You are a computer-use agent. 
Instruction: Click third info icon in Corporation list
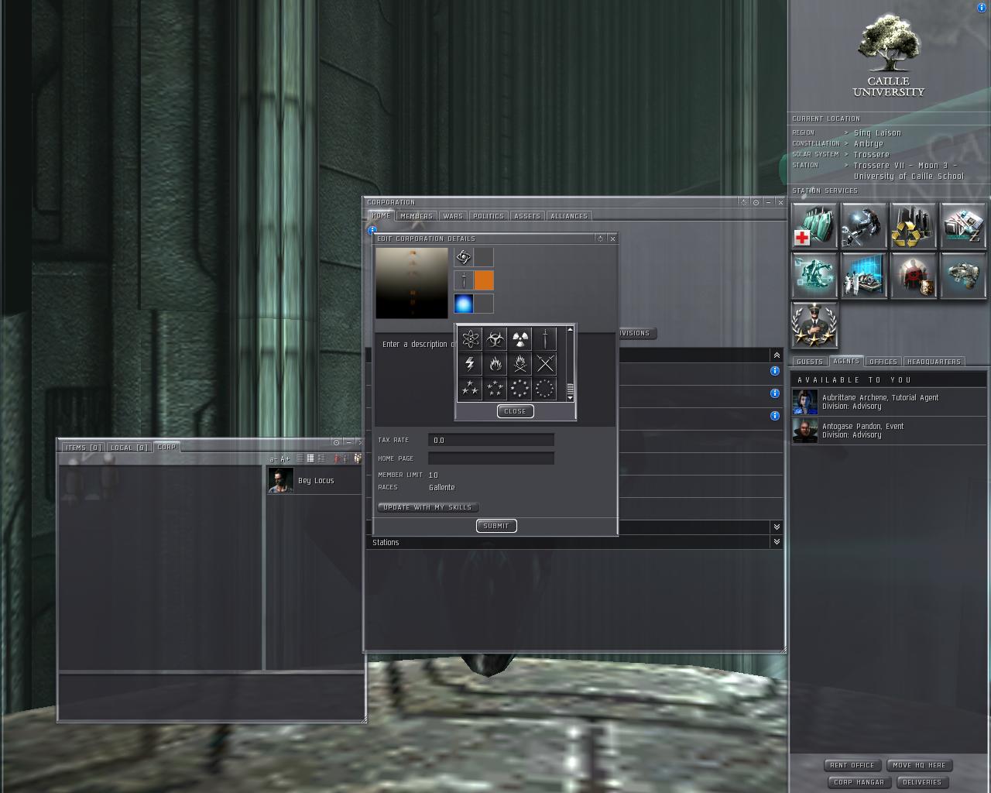(774, 416)
